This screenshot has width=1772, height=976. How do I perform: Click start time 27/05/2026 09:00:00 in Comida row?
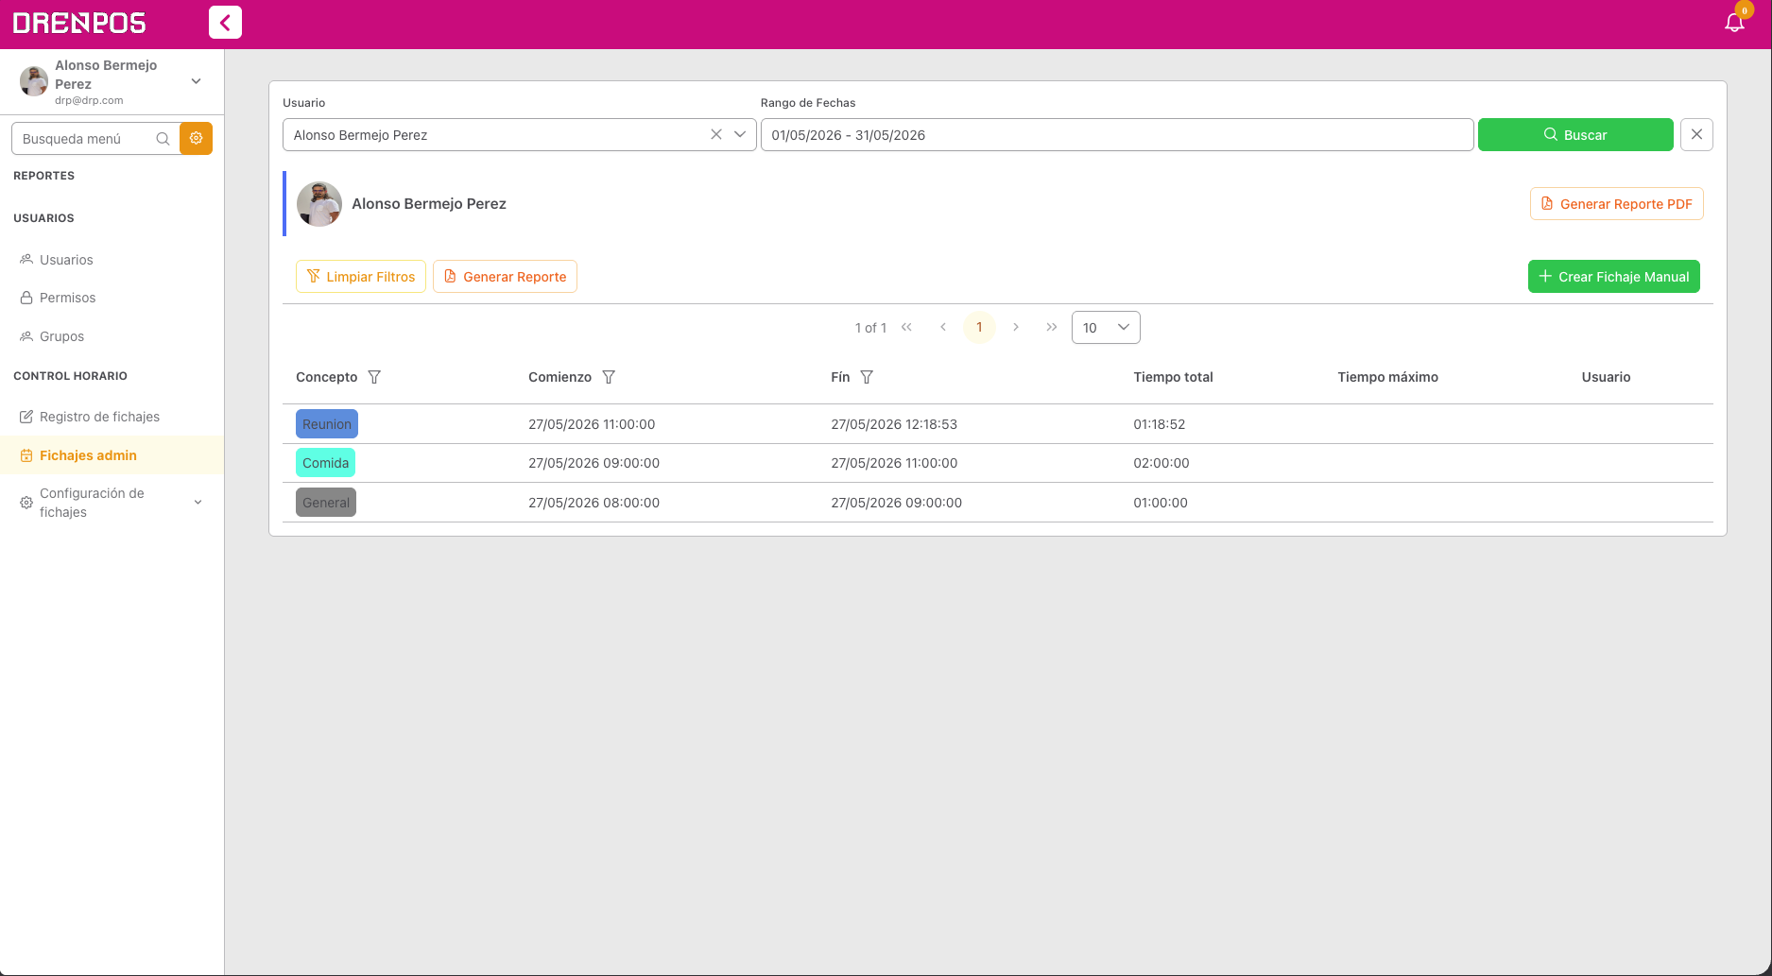(x=594, y=463)
